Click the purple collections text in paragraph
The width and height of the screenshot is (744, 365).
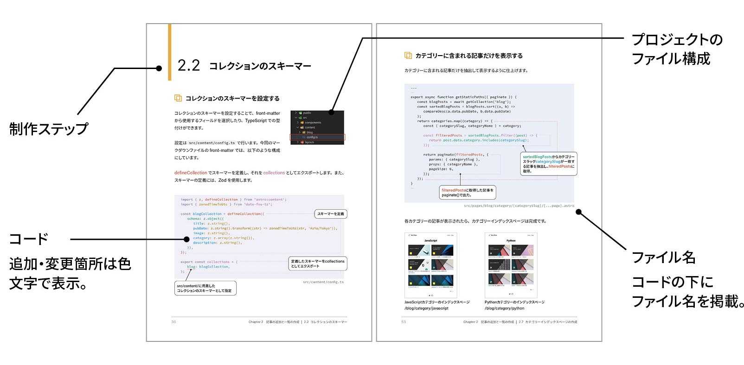point(274,173)
